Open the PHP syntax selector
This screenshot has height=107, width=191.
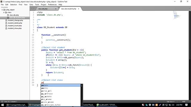(x=184, y=102)
